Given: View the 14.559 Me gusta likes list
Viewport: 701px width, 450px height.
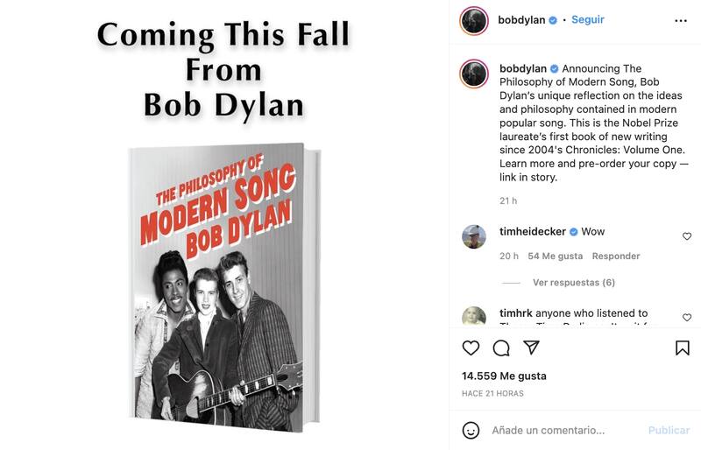Looking at the screenshot, I should coord(504,376).
